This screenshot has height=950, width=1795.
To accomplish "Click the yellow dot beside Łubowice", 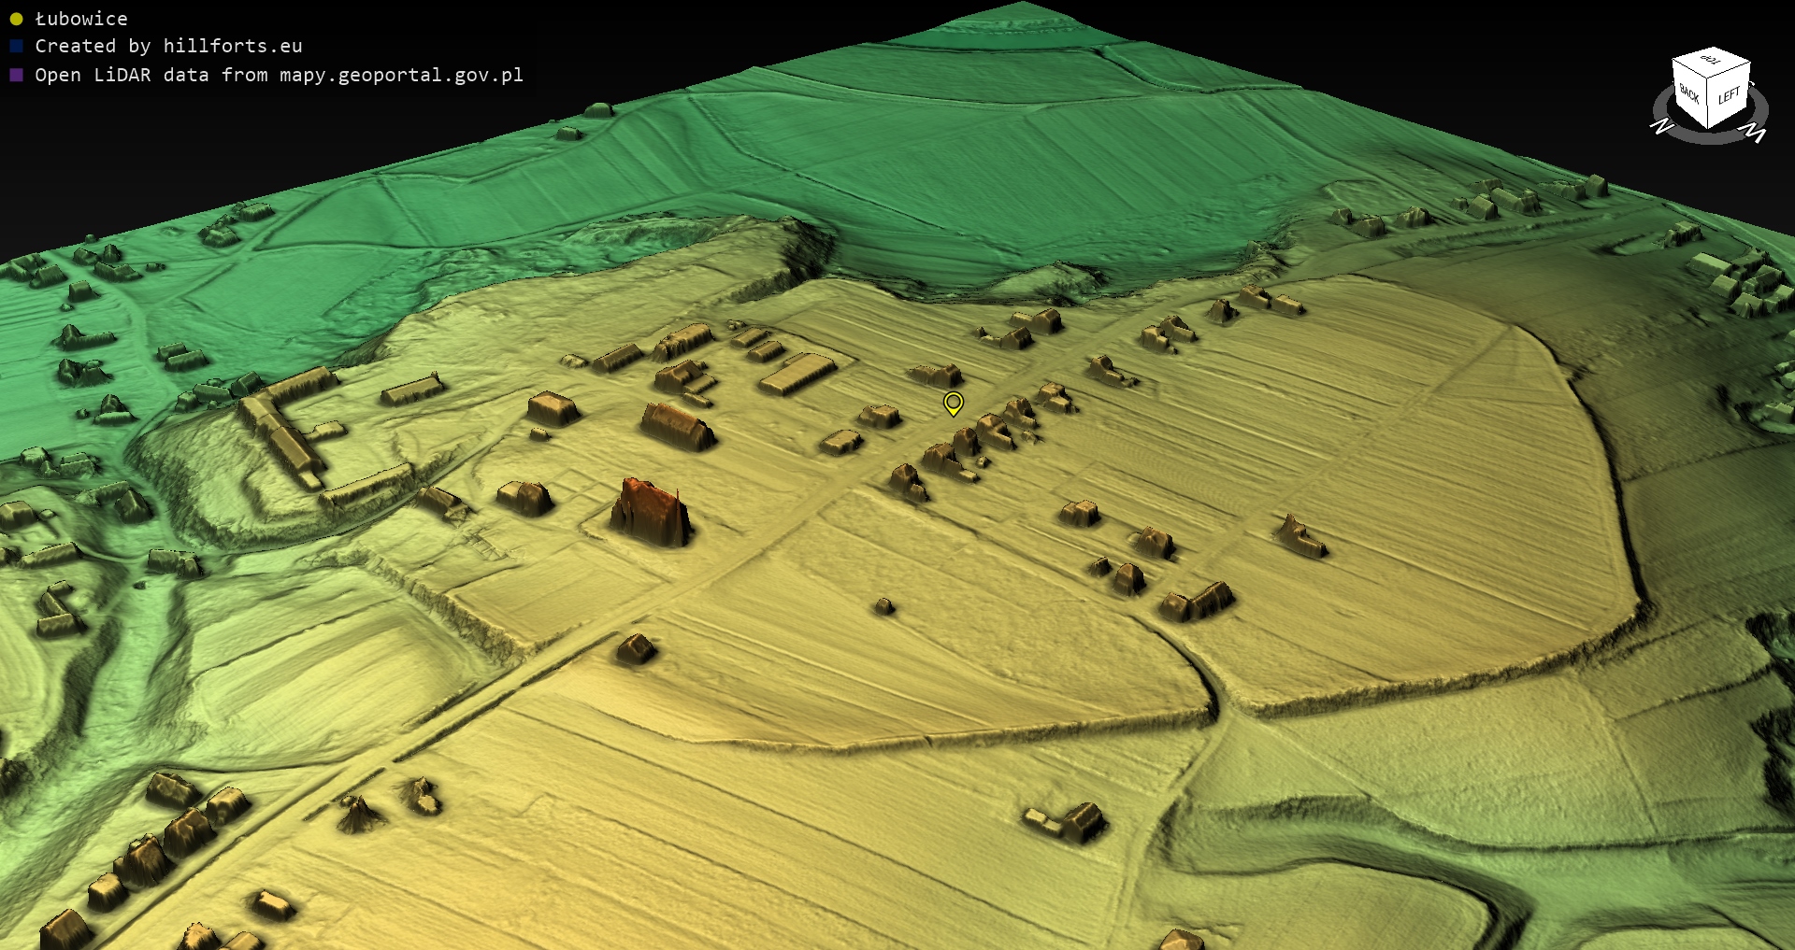I will coord(16,19).
